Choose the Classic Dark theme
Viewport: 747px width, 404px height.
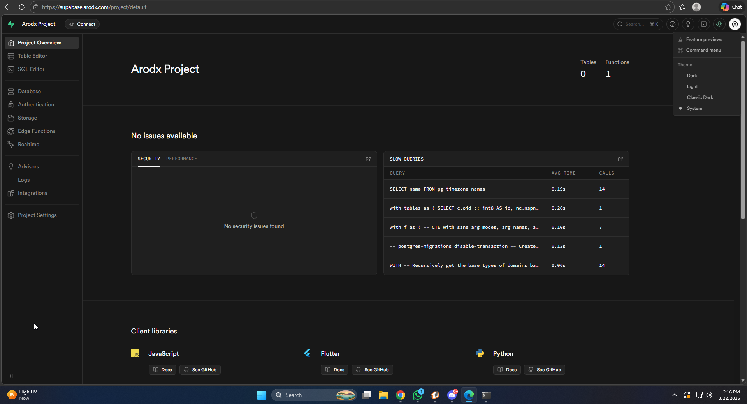point(700,97)
